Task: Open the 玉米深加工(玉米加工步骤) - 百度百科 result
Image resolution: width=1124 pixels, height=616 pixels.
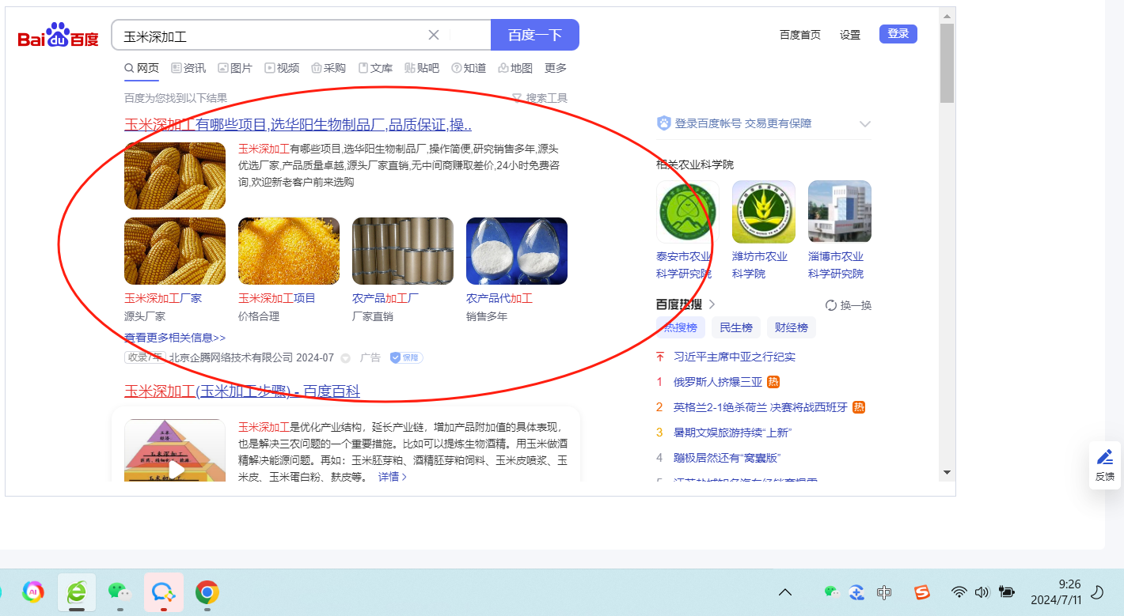Action: [242, 391]
